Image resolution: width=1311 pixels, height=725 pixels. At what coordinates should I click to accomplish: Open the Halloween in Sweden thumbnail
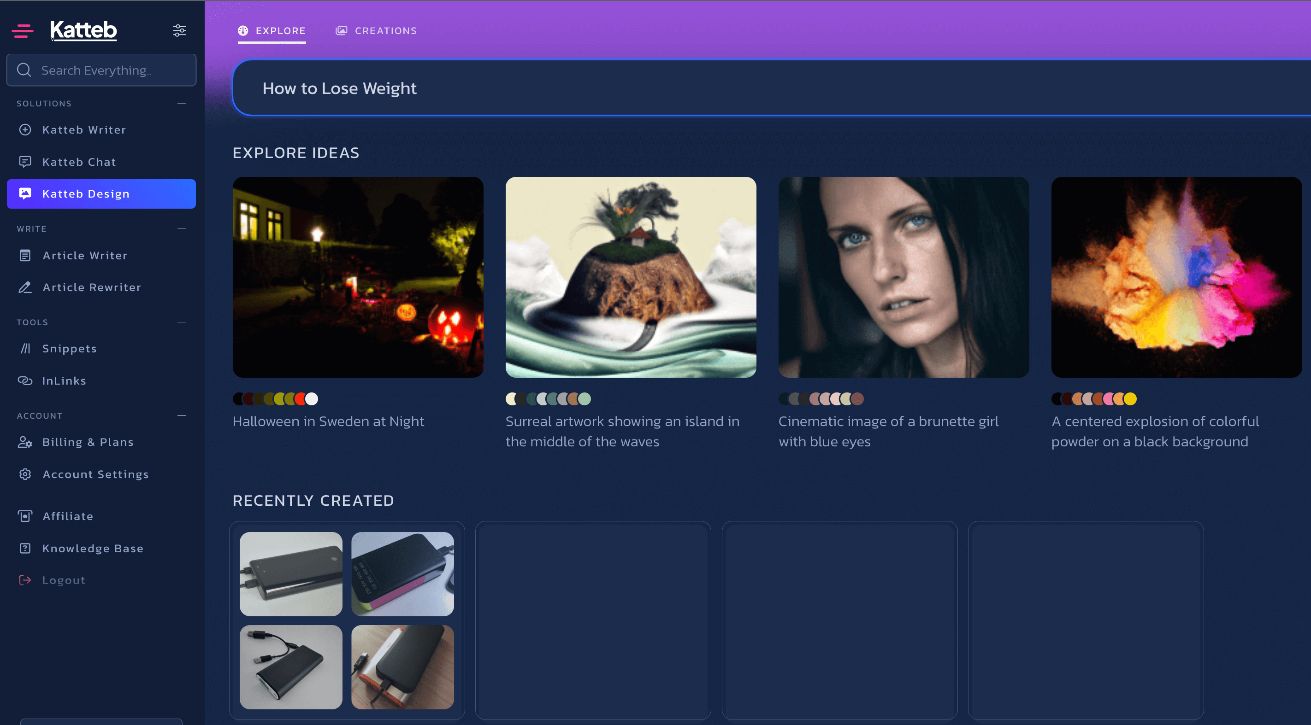click(x=358, y=277)
